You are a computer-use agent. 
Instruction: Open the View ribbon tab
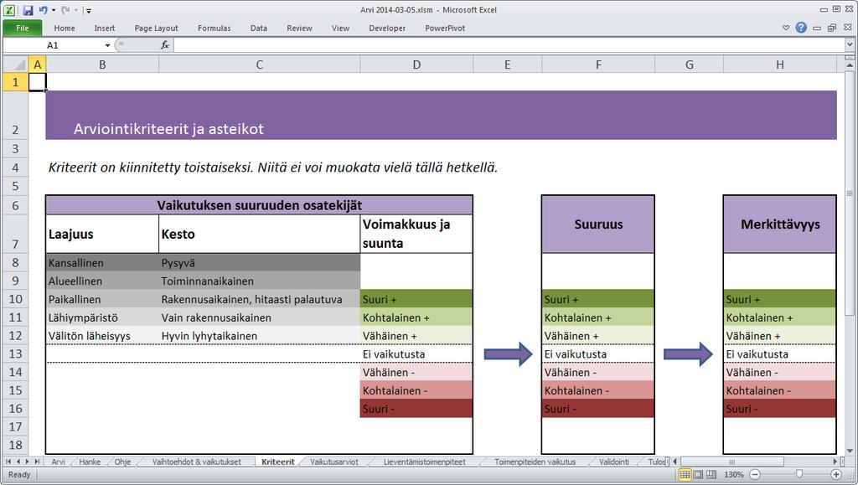pos(340,28)
